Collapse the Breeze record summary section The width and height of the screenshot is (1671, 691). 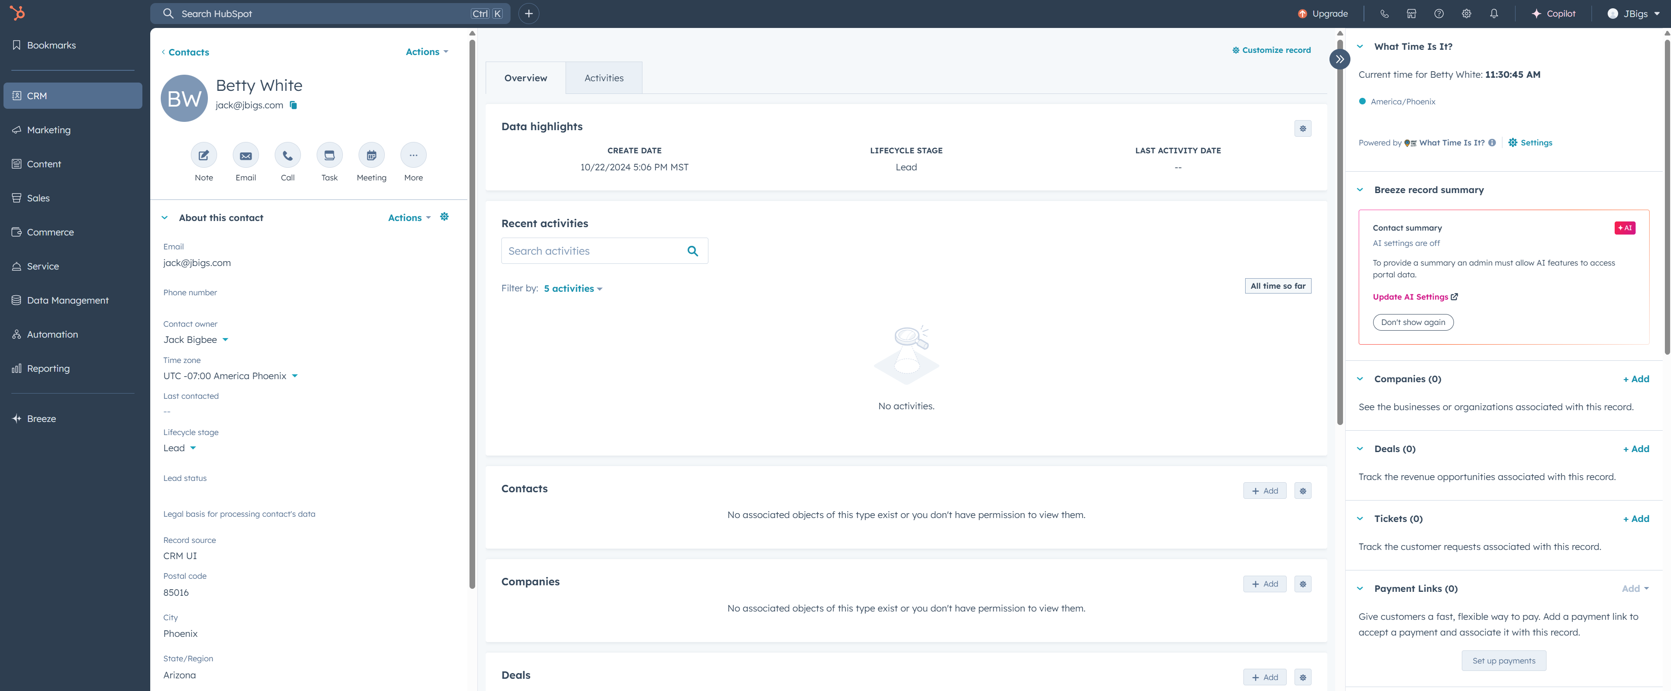1360,190
